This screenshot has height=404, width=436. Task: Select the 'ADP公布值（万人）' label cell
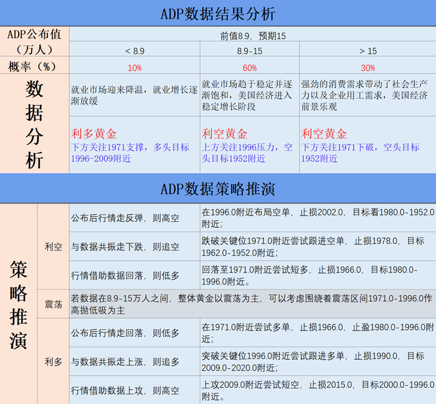[34, 42]
